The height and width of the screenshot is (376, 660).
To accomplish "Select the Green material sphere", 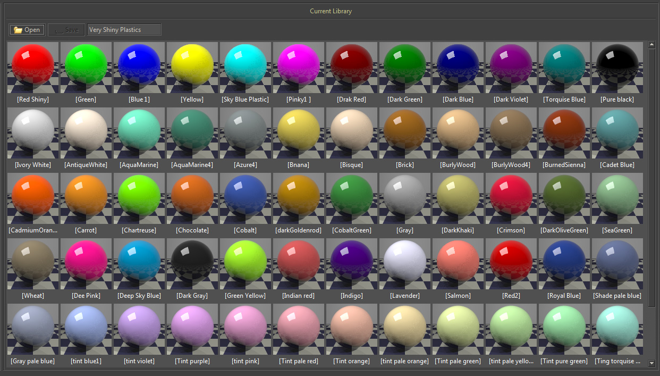I will click(x=86, y=68).
